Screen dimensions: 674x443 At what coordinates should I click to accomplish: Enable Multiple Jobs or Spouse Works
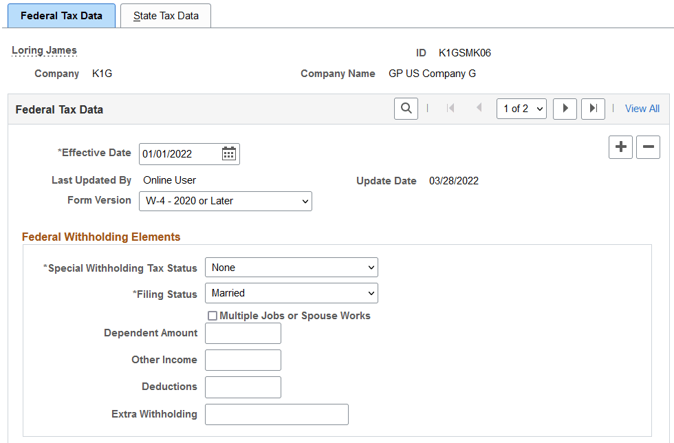point(213,316)
